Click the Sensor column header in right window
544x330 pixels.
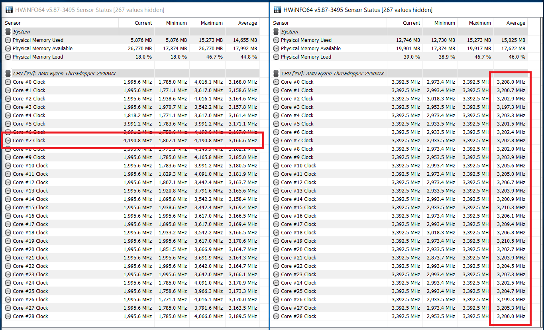coord(329,23)
